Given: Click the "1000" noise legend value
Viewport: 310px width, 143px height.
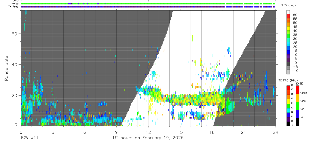Looking at the screenshot, I should (302, 101).
